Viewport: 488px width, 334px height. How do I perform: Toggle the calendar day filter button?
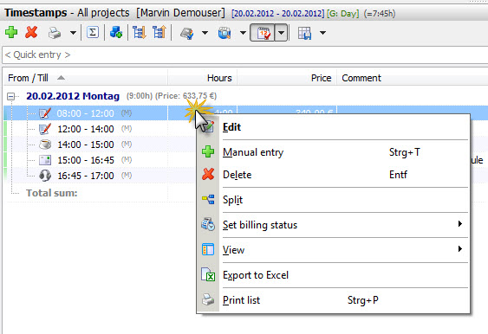tap(263, 33)
